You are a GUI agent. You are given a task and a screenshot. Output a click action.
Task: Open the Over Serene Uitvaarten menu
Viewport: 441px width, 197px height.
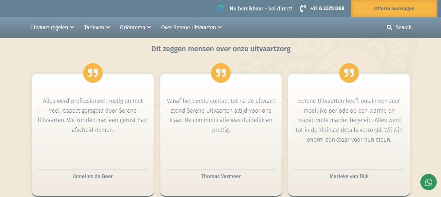point(188,28)
